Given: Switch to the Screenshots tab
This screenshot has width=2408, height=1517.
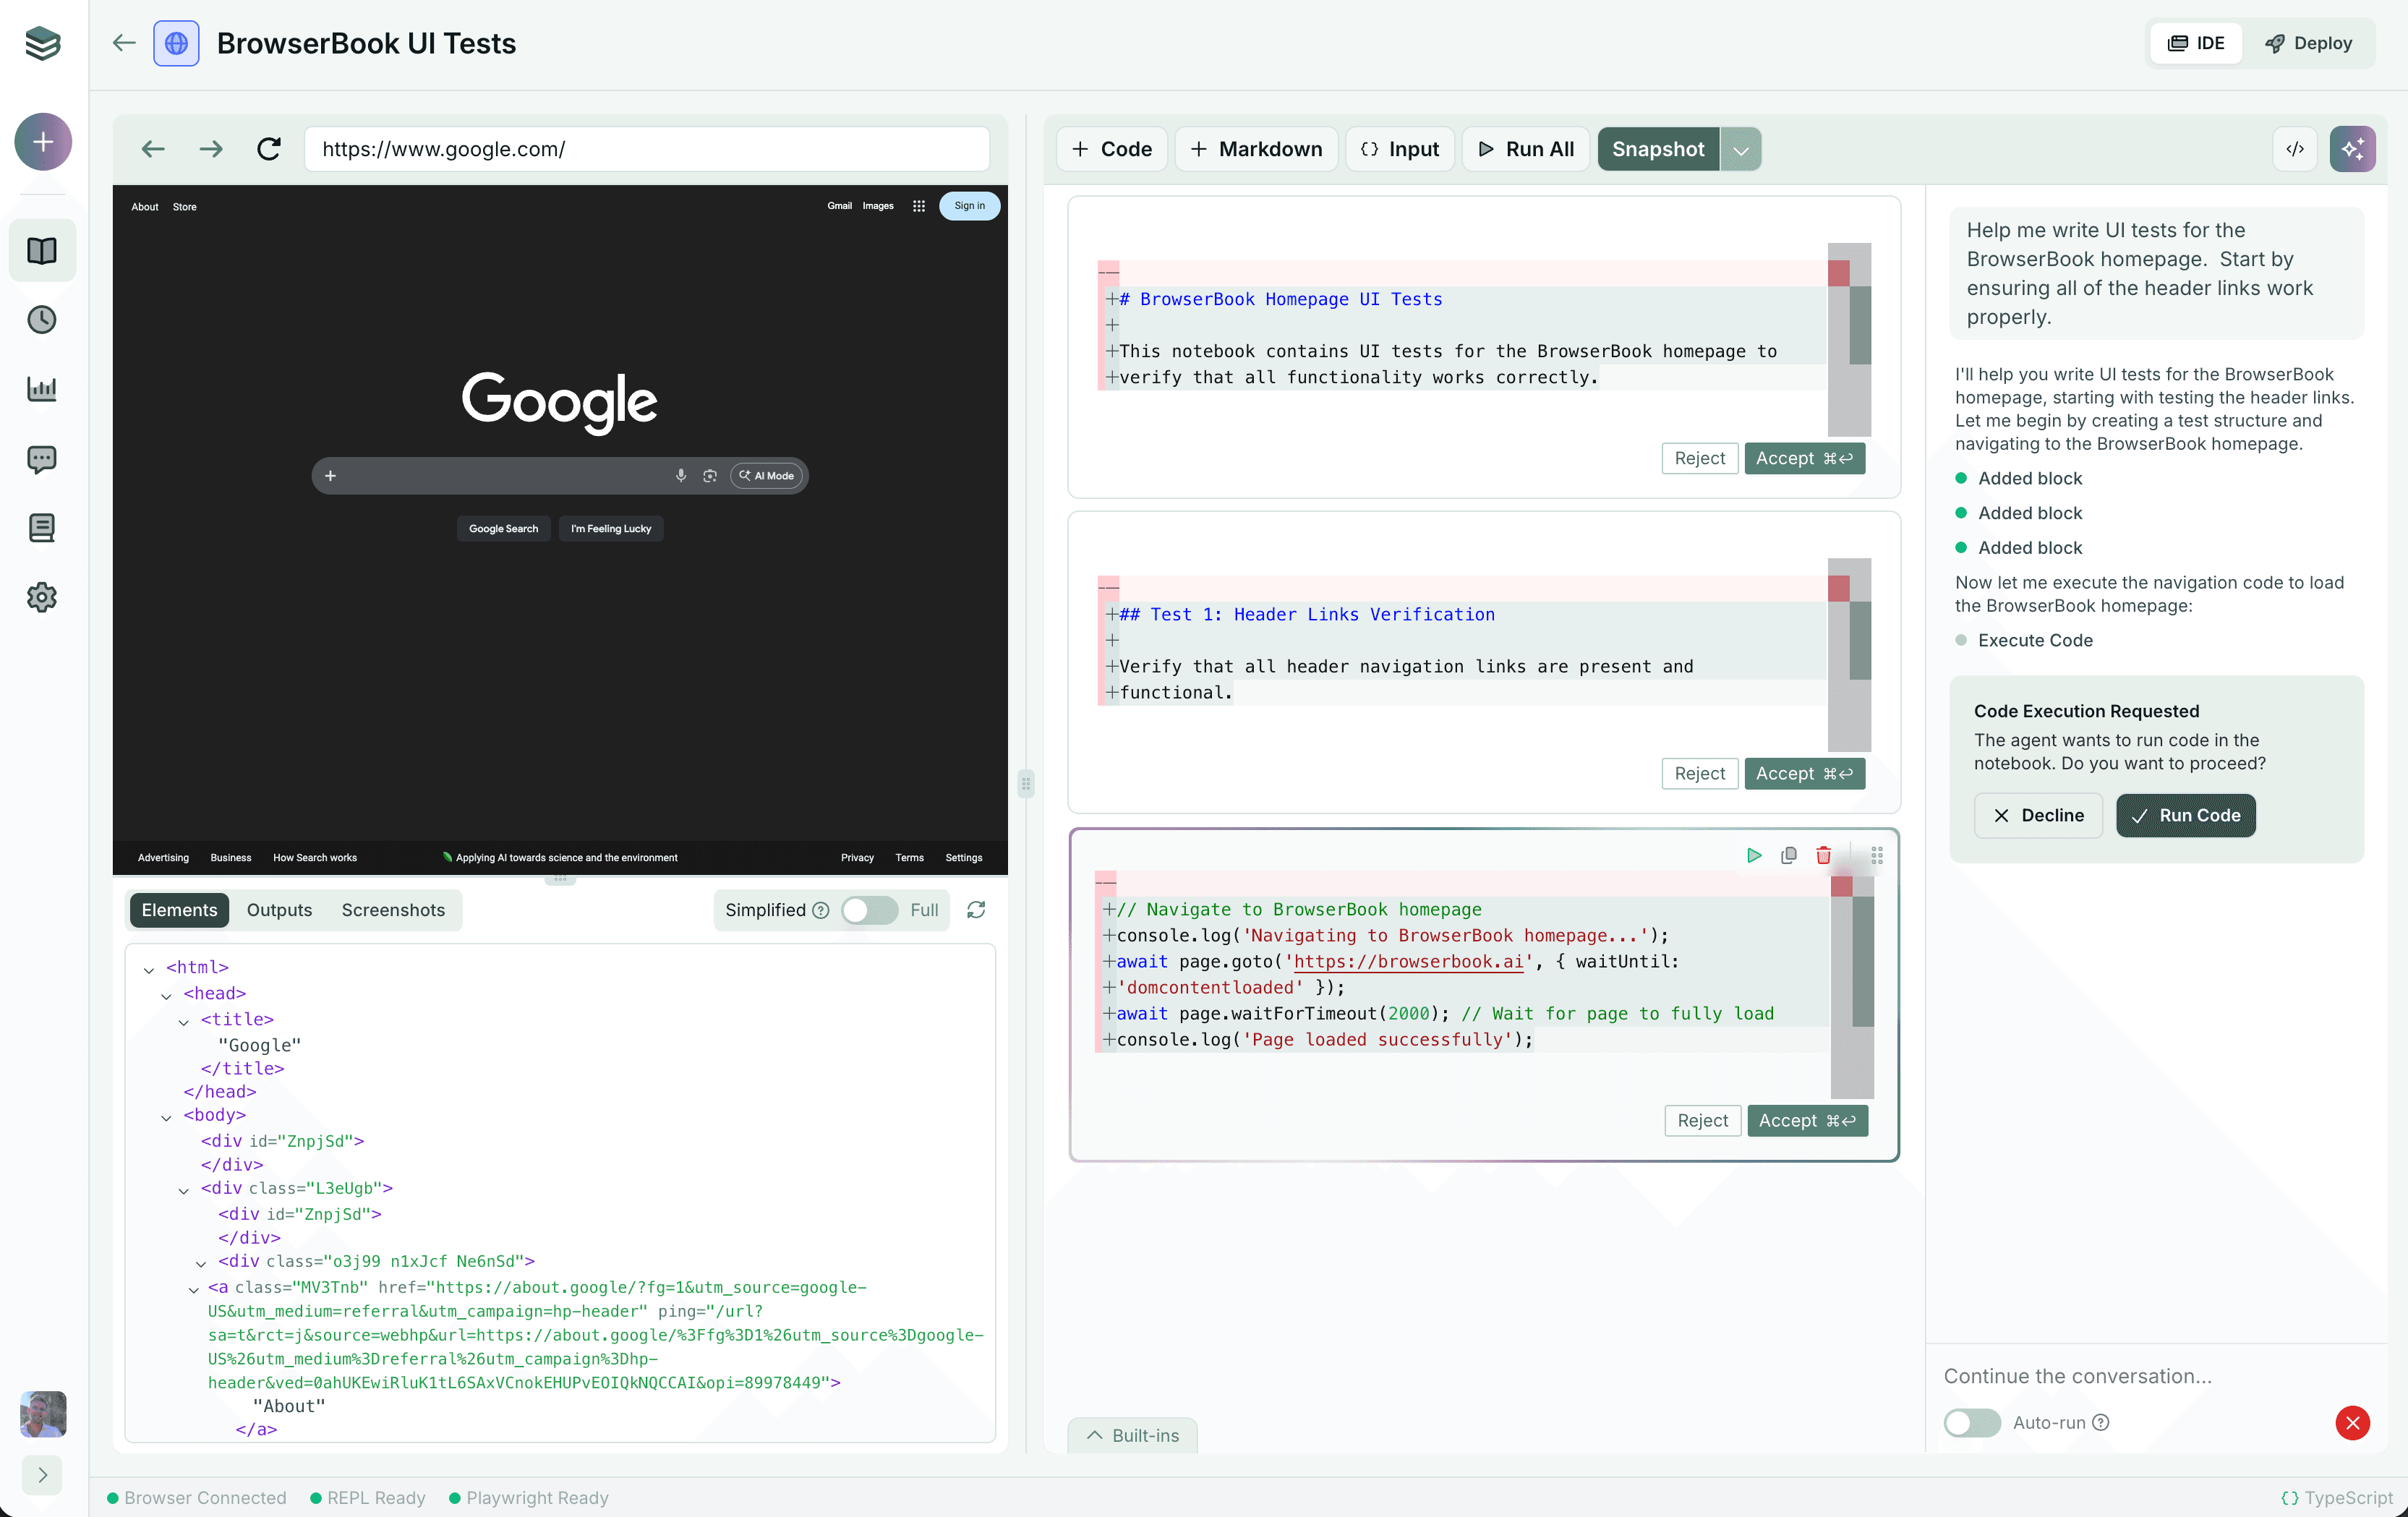Looking at the screenshot, I should (x=392, y=910).
